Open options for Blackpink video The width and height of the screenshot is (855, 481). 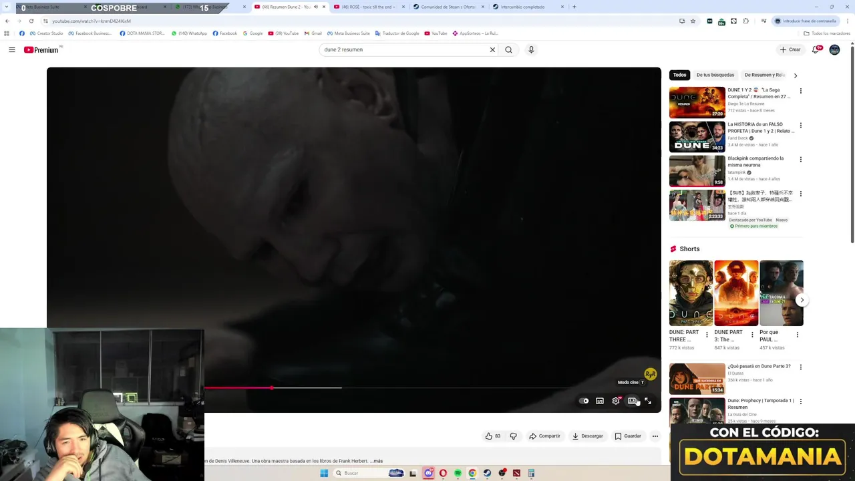[x=801, y=160]
